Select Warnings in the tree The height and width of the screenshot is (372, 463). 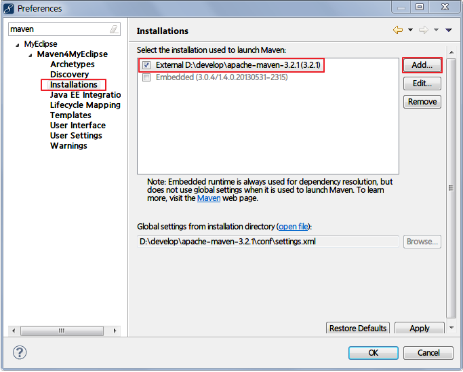point(68,146)
